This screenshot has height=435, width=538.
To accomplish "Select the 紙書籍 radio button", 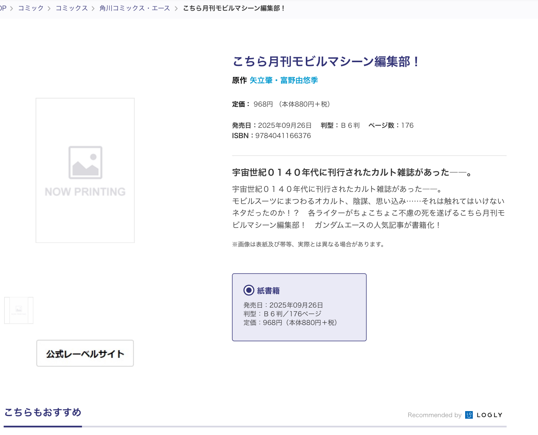I will (249, 291).
